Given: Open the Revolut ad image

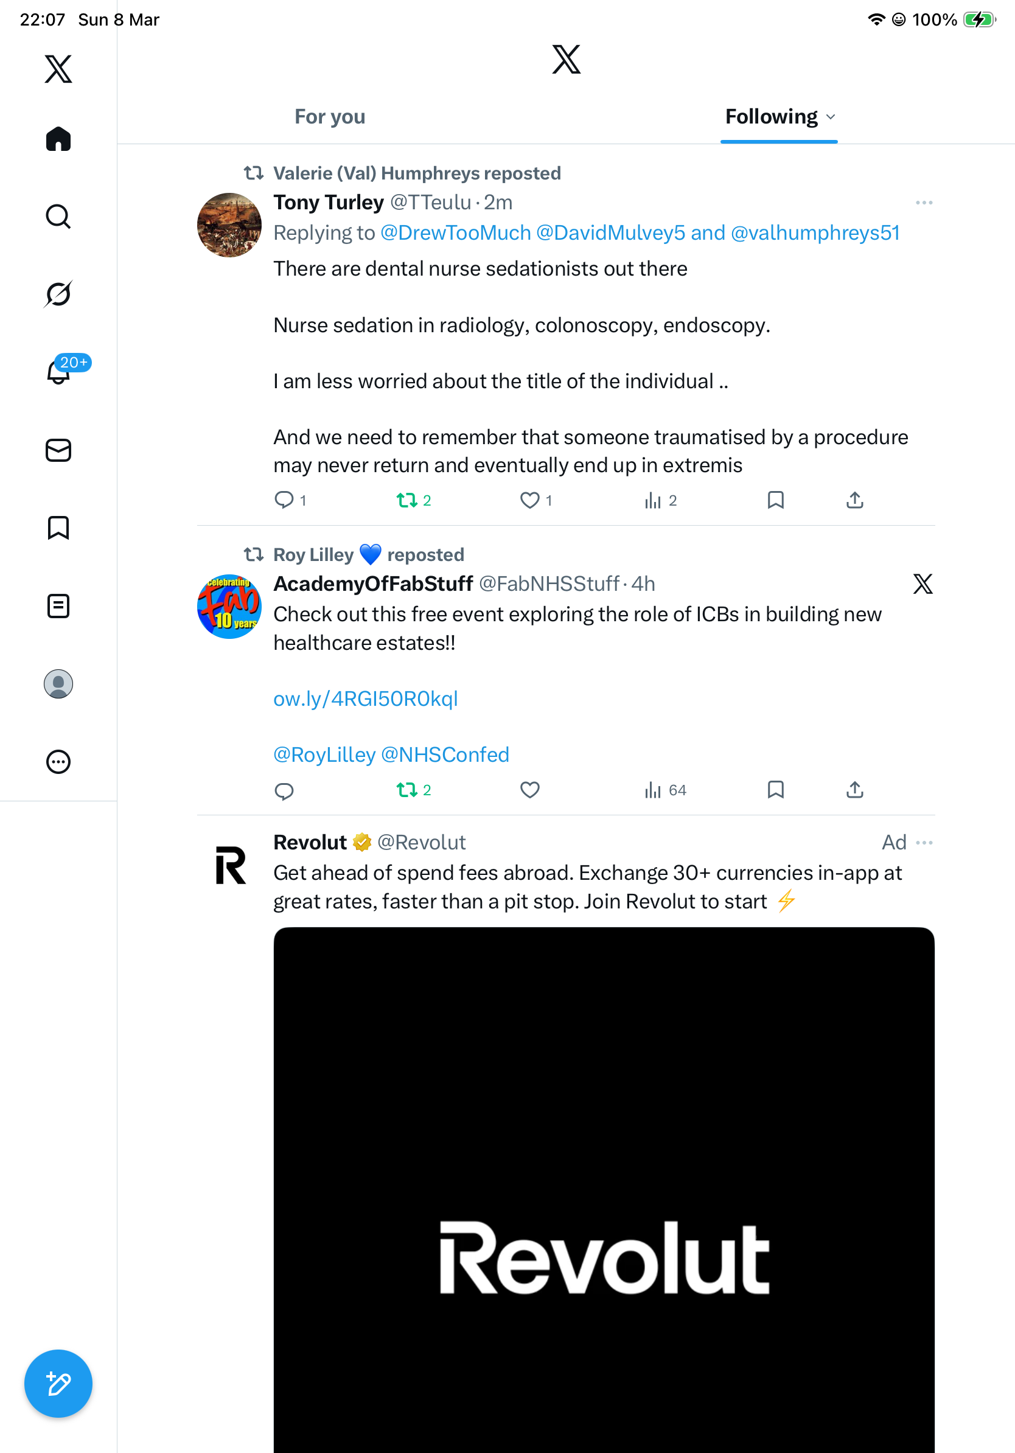Looking at the screenshot, I should tap(604, 1190).
